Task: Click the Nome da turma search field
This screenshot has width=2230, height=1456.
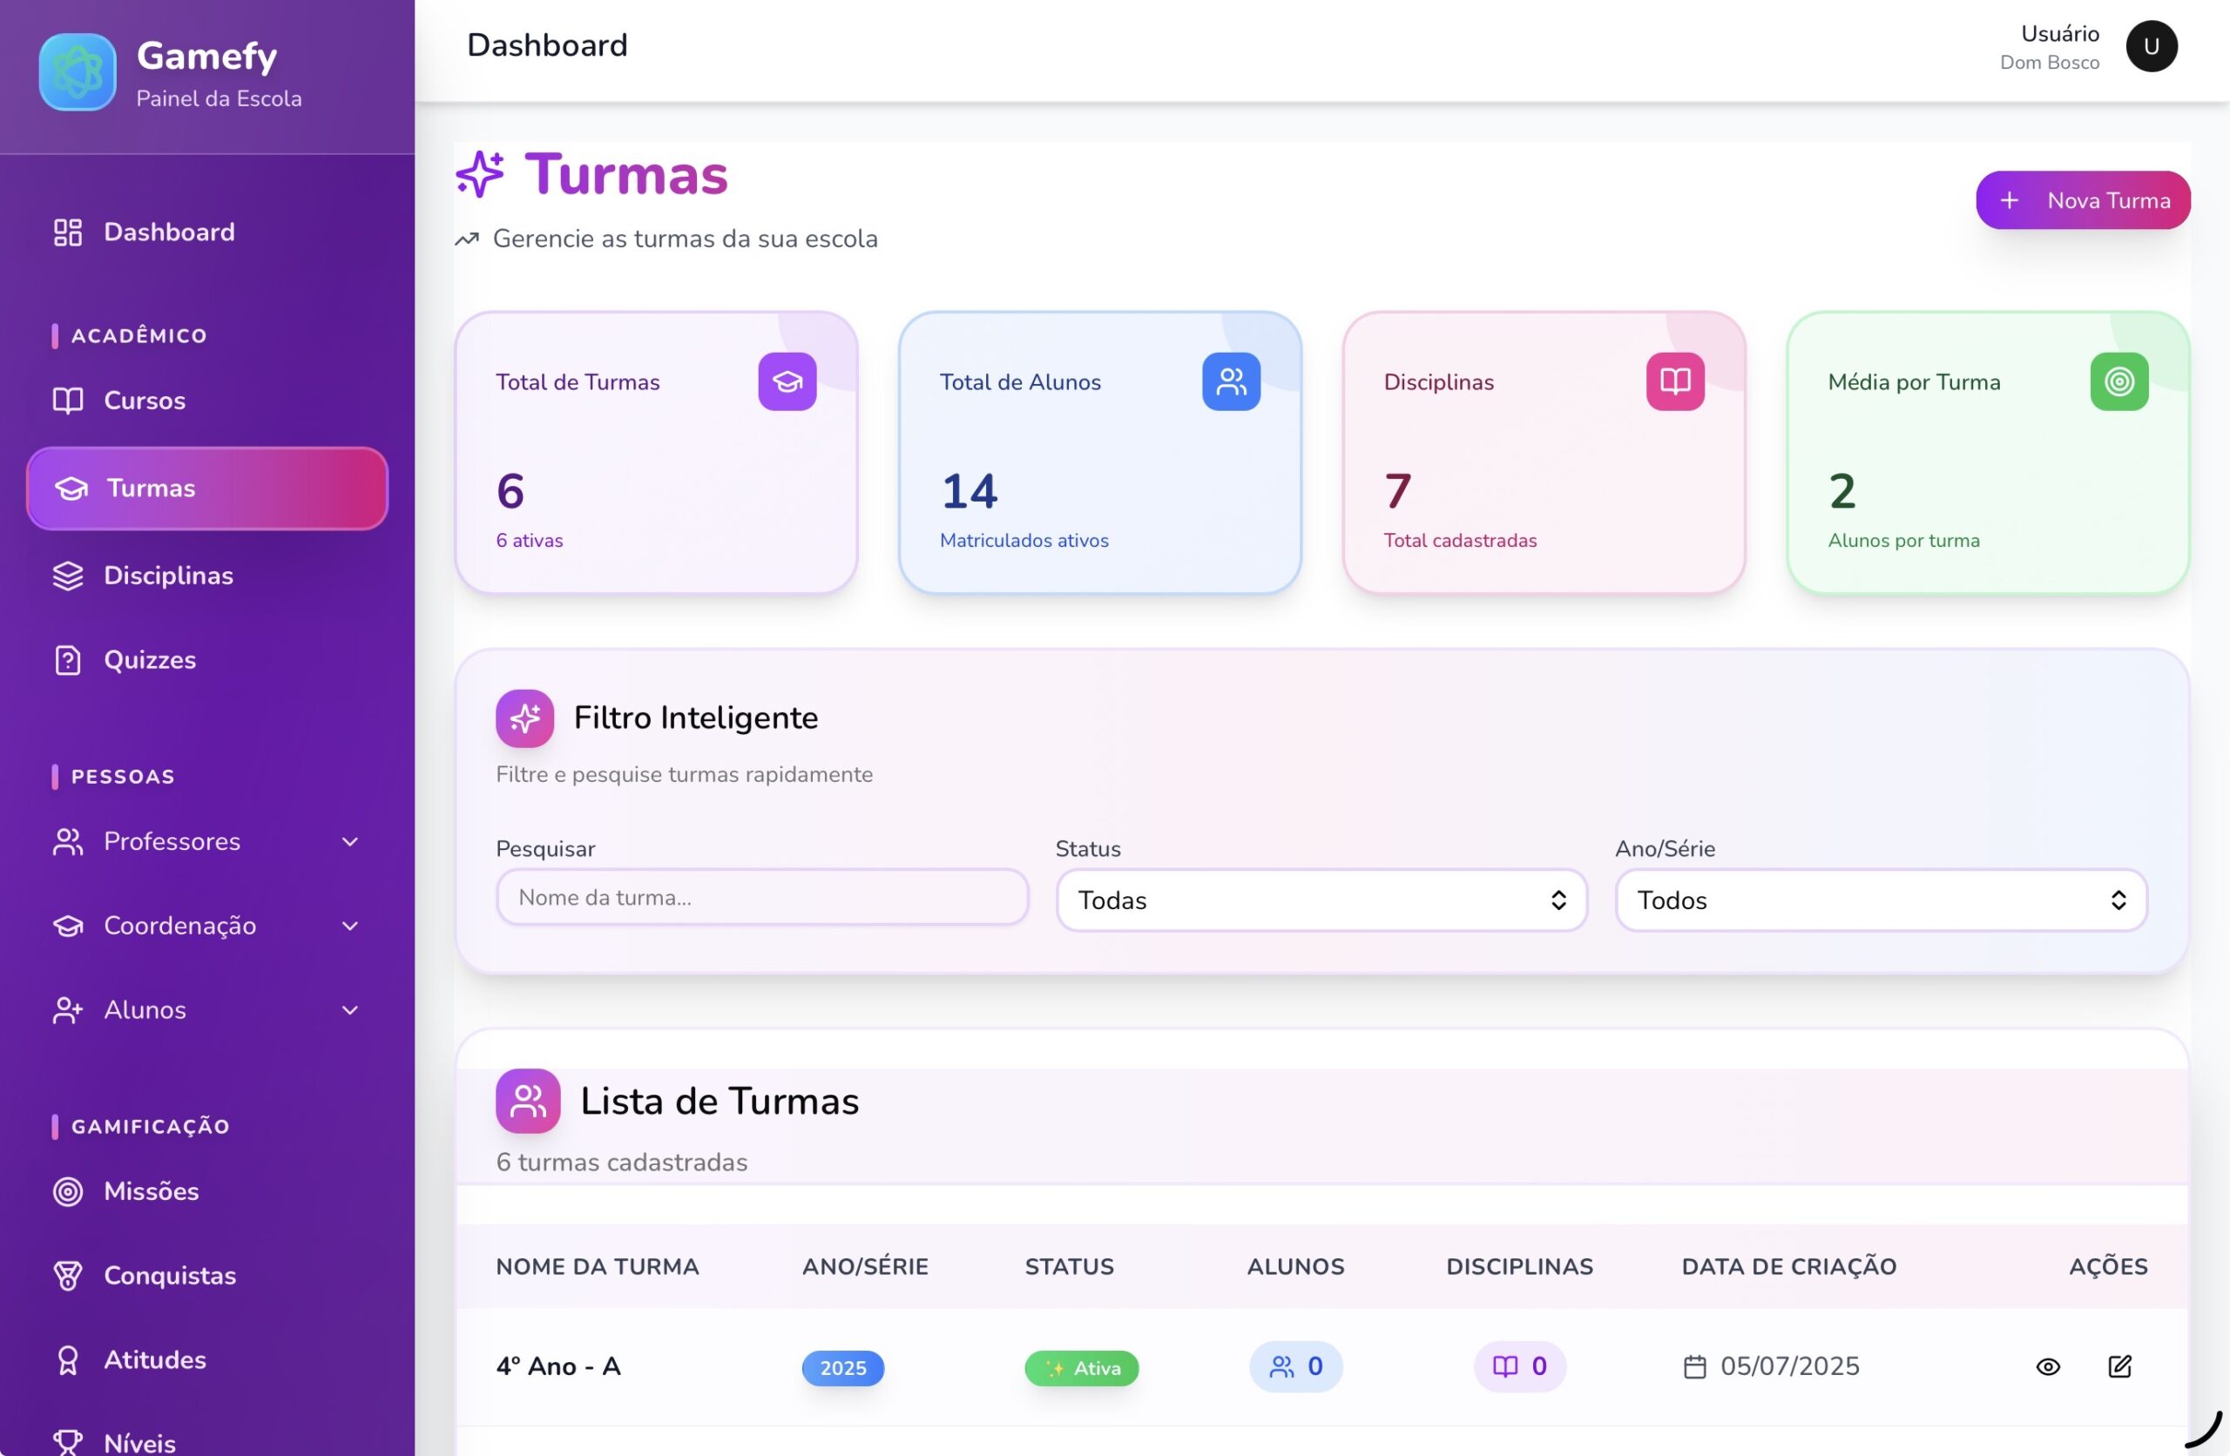Action: pyautogui.click(x=761, y=898)
